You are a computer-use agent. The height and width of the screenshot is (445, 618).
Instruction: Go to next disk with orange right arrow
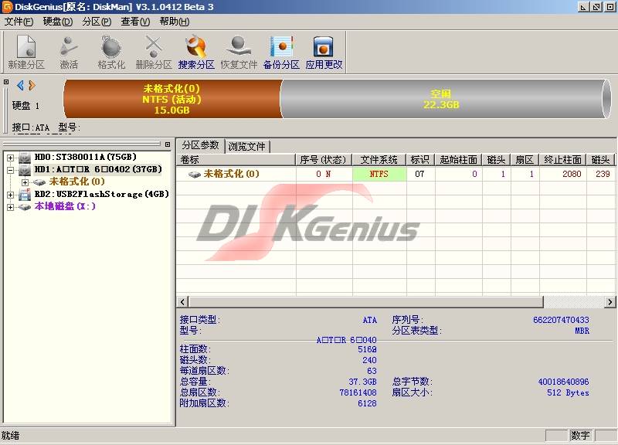pos(32,85)
